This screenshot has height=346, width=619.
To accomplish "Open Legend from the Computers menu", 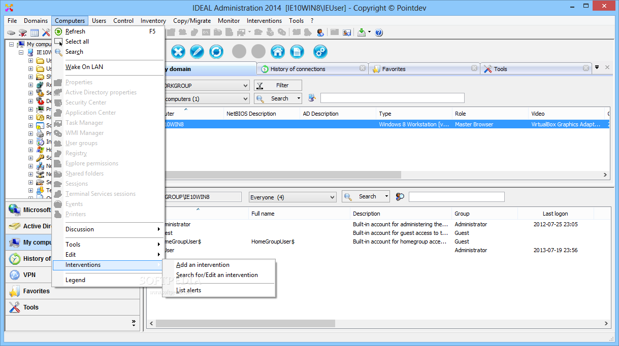I will tap(108, 280).
